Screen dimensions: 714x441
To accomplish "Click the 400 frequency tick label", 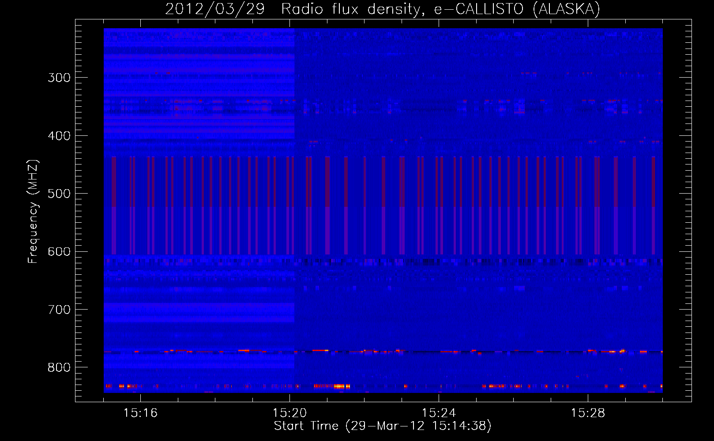I will (x=59, y=136).
